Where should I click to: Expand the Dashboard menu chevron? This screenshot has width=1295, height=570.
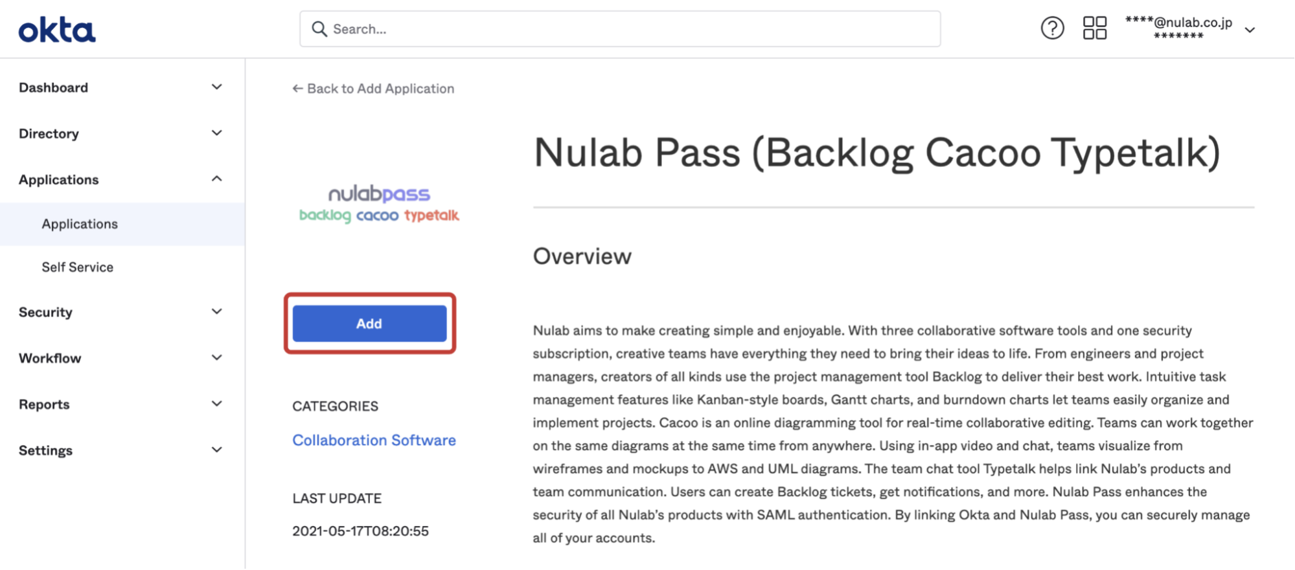[217, 87]
